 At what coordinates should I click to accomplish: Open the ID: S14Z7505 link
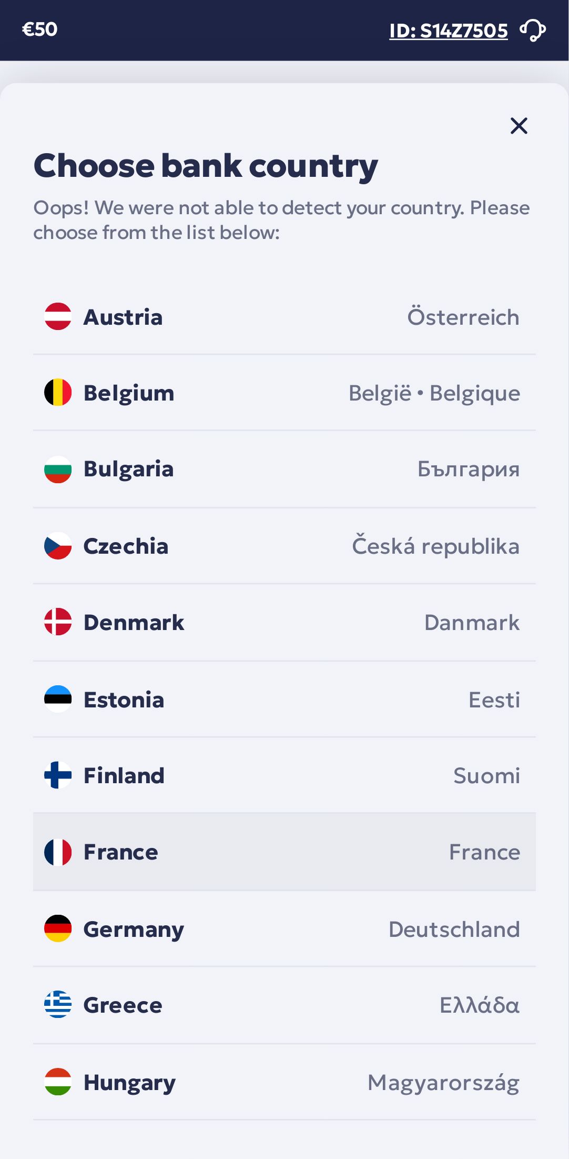pos(448,31)
